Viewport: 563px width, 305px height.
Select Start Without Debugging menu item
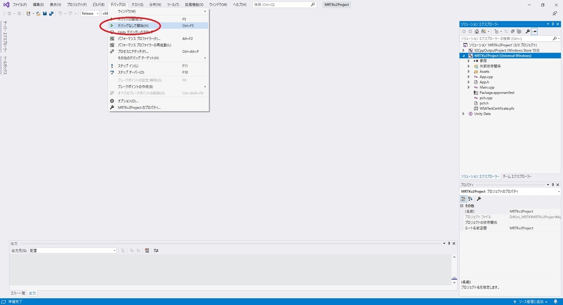[159, 25]
